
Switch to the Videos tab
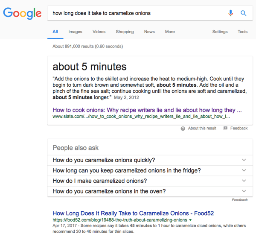(99, 32)
